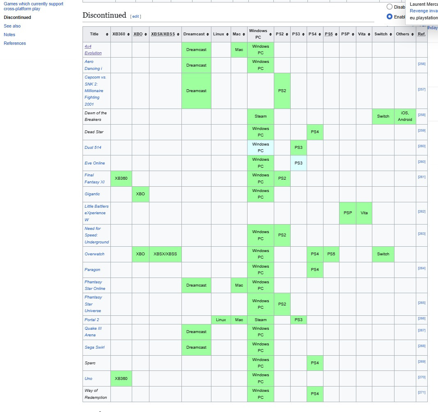Sort by Windows PC column sort arrows
The image size is (438, 412).
click(271, 34)
